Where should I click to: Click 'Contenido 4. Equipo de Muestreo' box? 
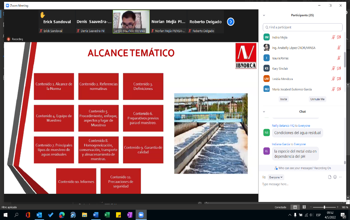pyautogui.click(x=54, y=118)
